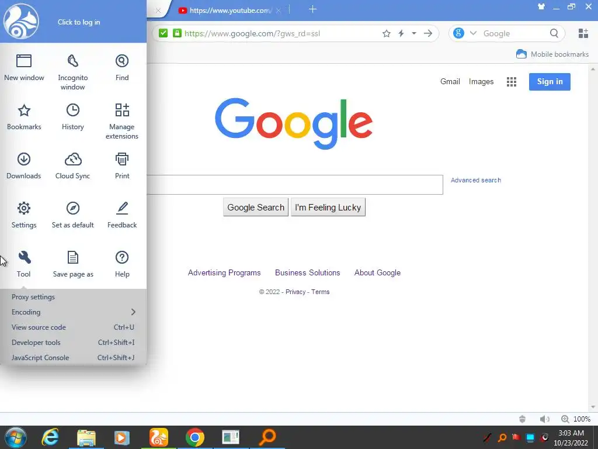Toggle the sound speaker icon in status bar
This screenshot has width=598, height=449.
pos(545,419)
